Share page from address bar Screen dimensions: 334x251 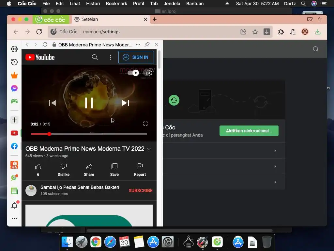243,32
